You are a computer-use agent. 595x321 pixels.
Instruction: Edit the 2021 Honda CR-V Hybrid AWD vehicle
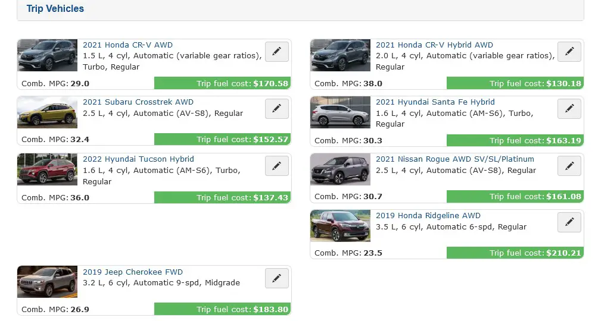[x=569, y=52]
